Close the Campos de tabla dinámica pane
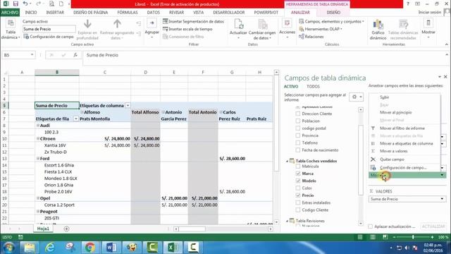 tap(445, 77)
